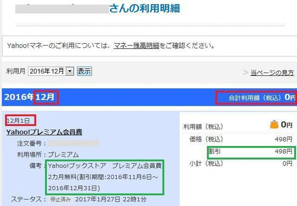Open the マネー残高明細 link
Viewport: 297px width, 206px height.
pos(137,46)
